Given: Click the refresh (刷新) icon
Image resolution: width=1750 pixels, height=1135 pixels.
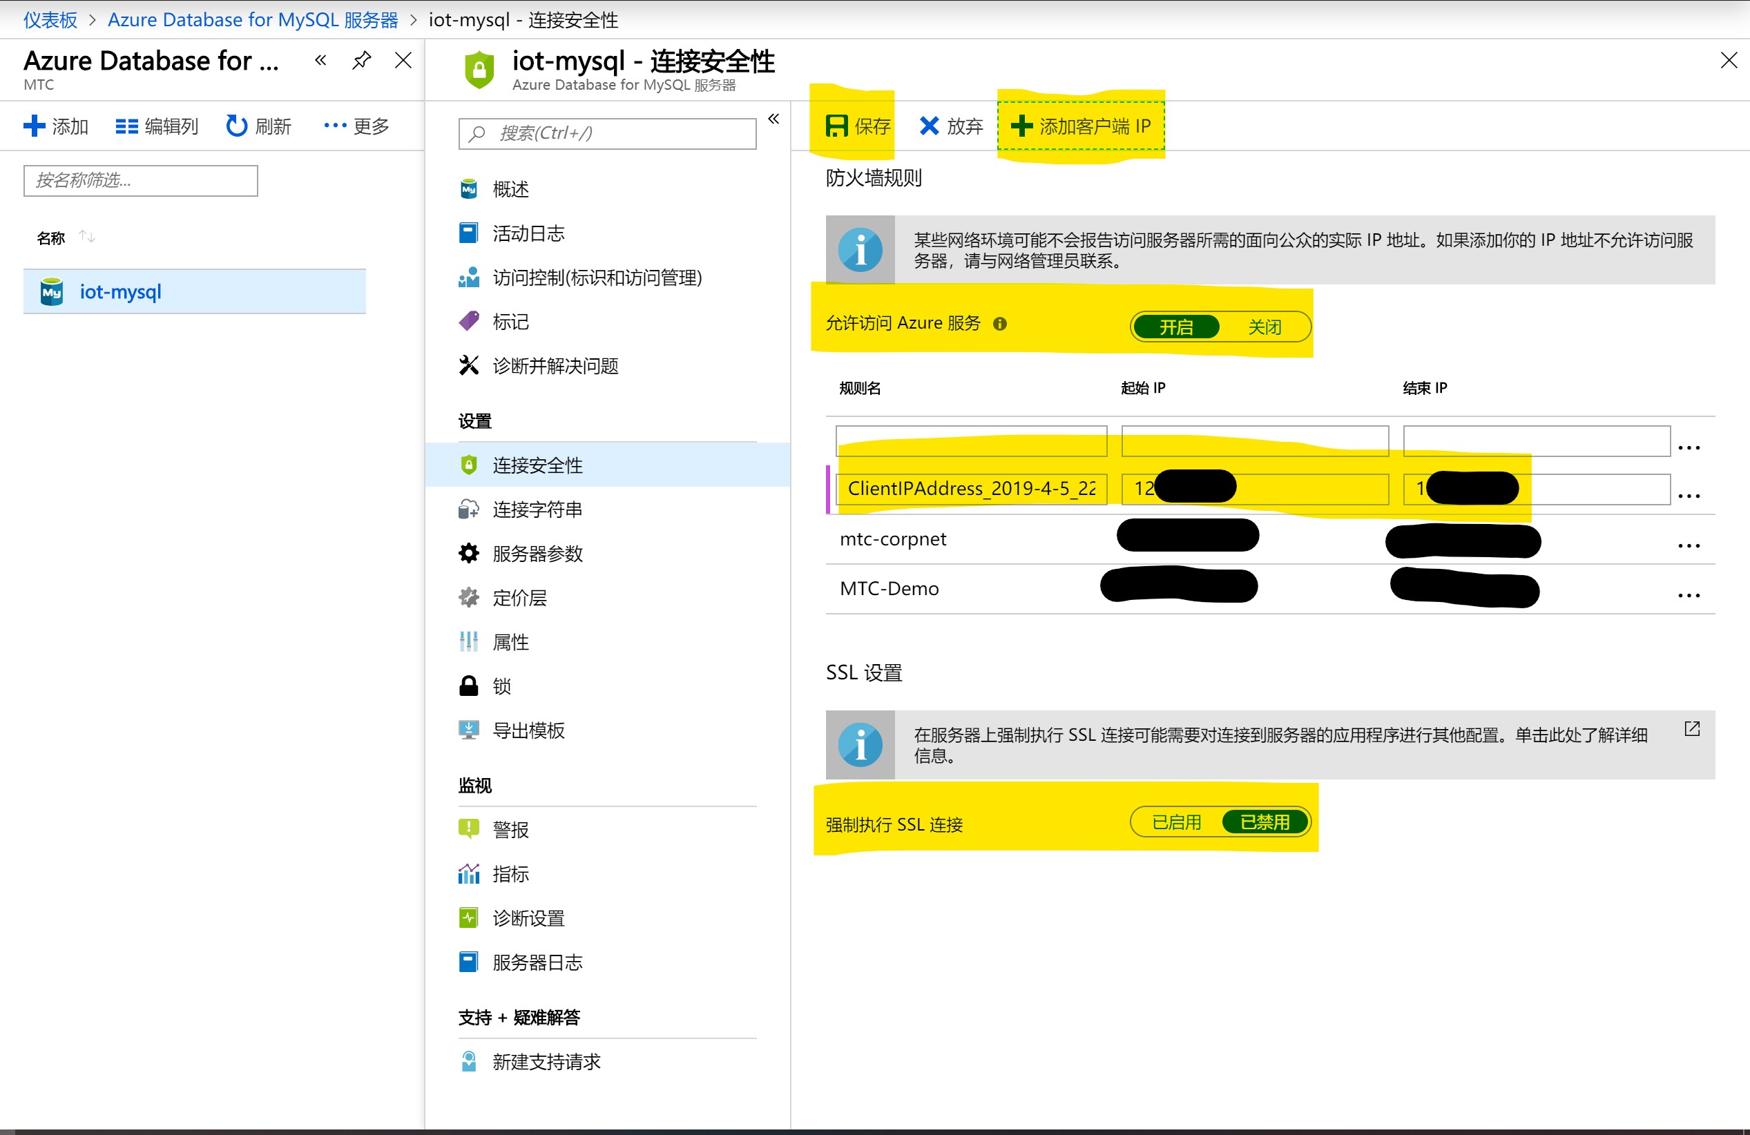Looking at the screenshot, I should pos(236,126).
